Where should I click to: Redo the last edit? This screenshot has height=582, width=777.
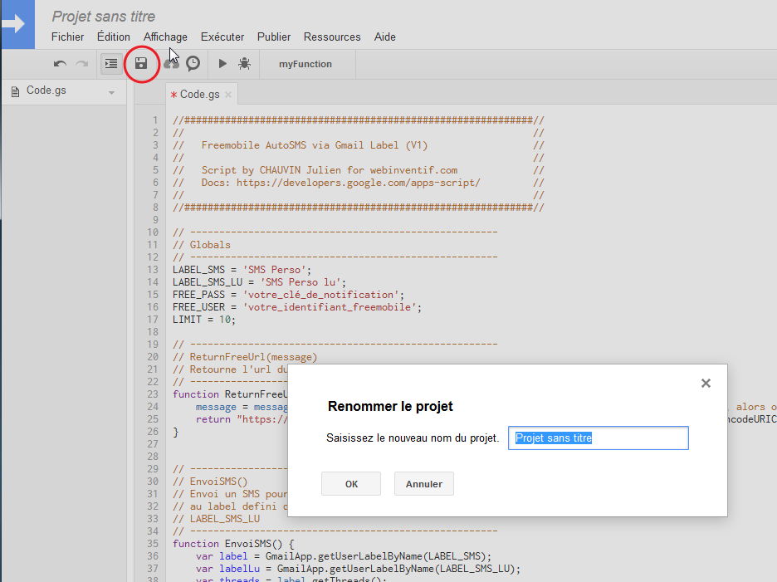click(x=81, y=64)
